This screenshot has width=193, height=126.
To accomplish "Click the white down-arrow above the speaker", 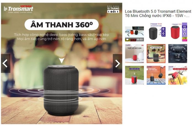I will point(61,61).
